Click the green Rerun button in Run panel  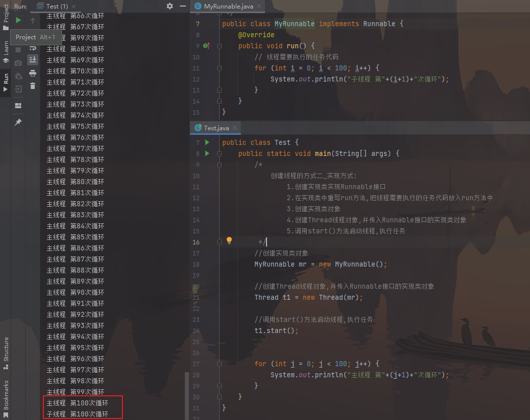(18, 20)
